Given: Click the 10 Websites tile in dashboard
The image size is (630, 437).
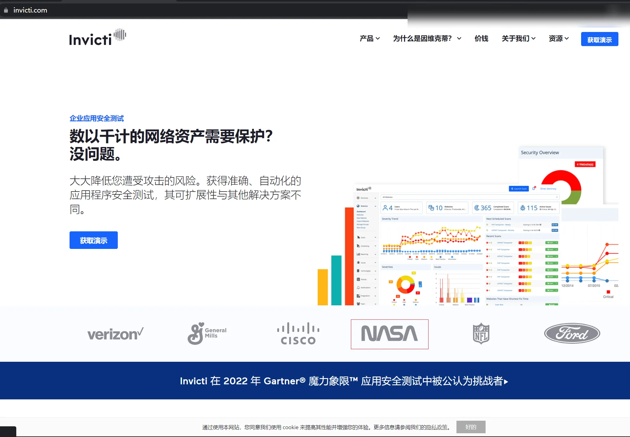Looking at the screenshot, I should coord(447,208).
